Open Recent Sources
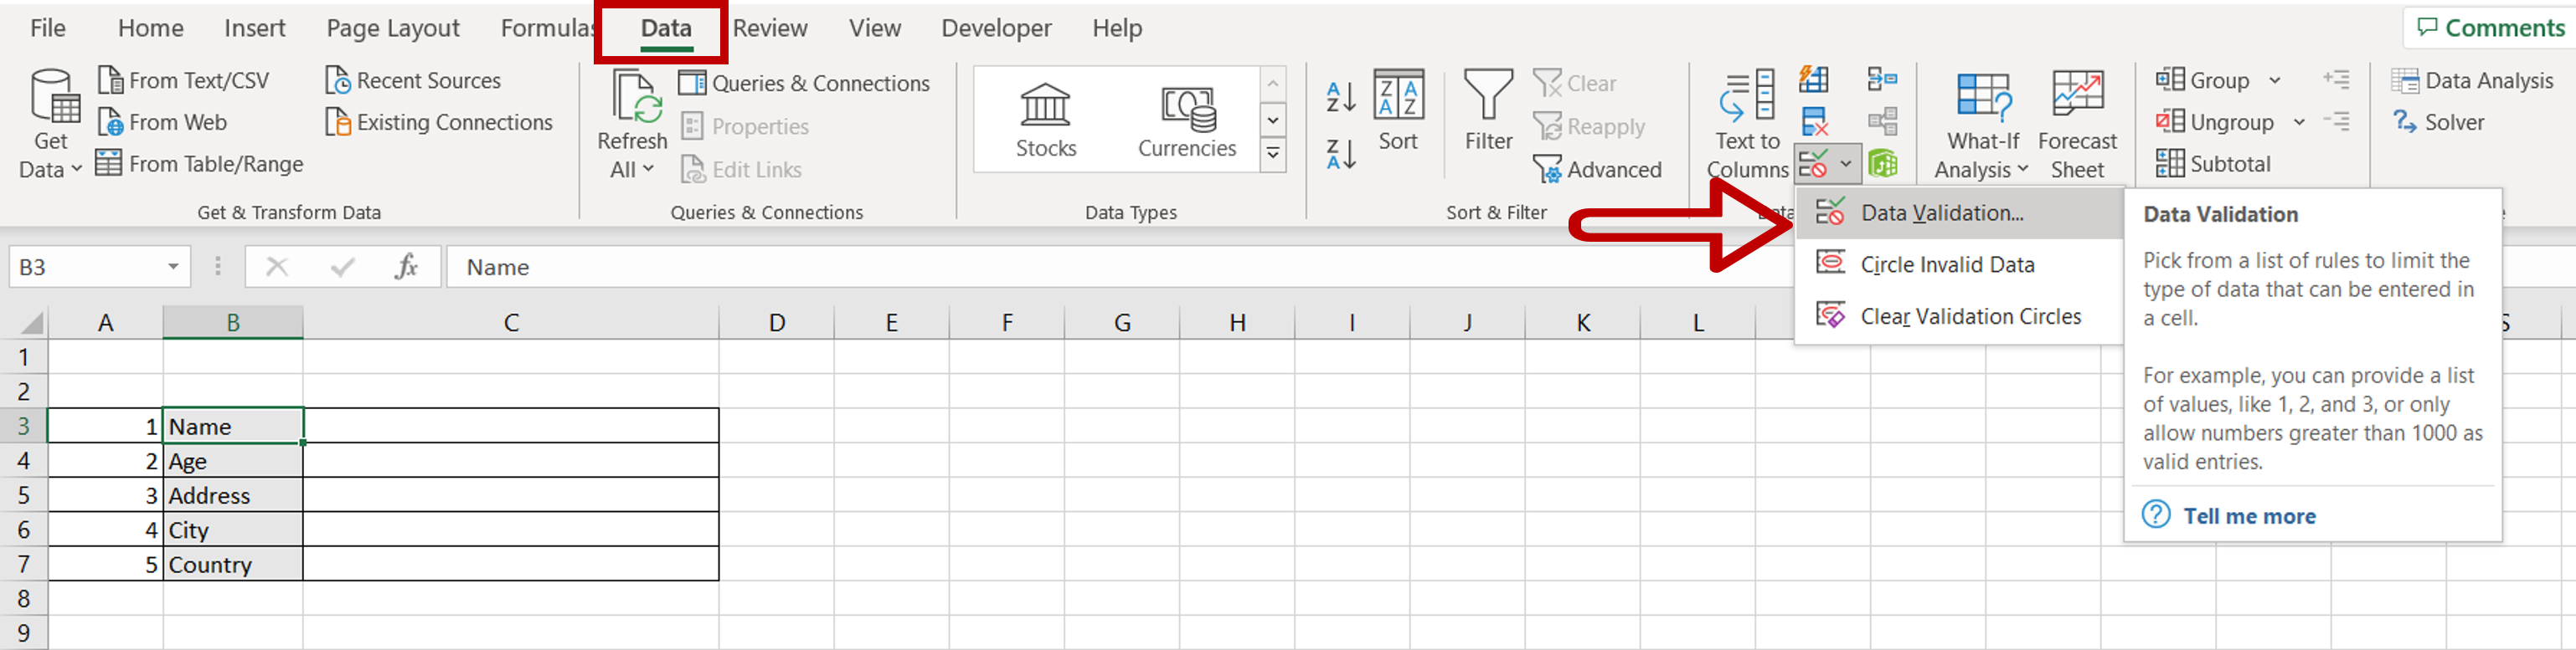This screenshot has height=650, width=2576. click(413, 79)
